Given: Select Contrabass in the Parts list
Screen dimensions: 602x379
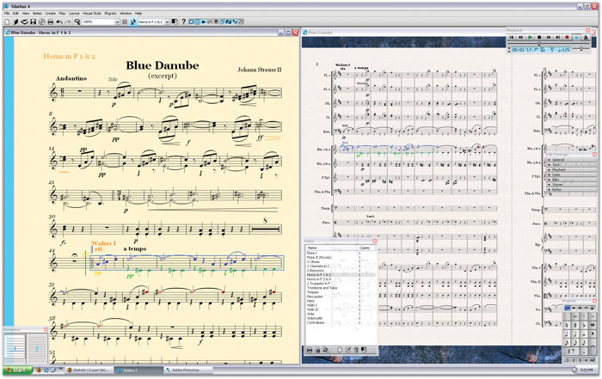Looking at the screenshot, I should coord(341,322).
